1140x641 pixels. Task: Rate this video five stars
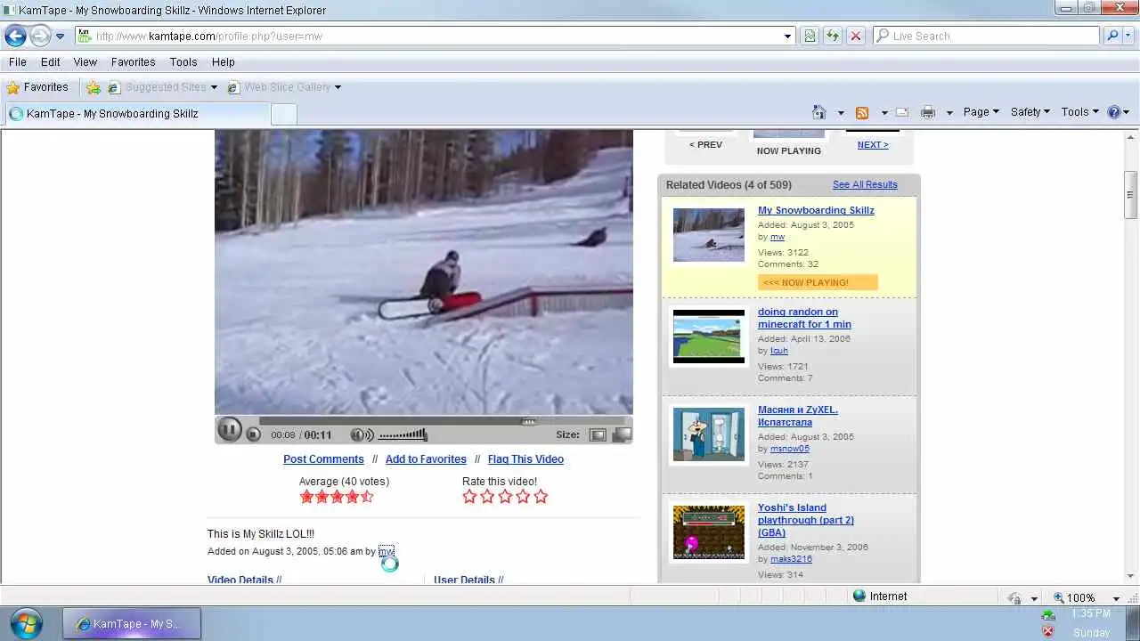pos(541,497)
